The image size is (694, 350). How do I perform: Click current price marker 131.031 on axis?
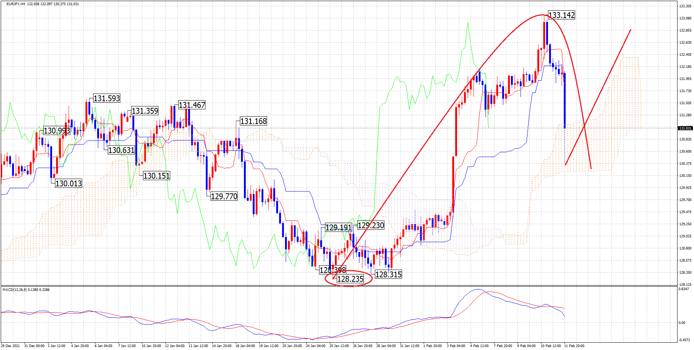point(685,128)
